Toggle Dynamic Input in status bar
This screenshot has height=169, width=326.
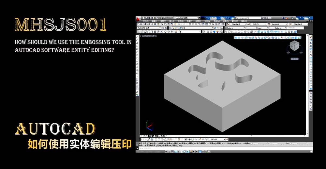(194, 151)
